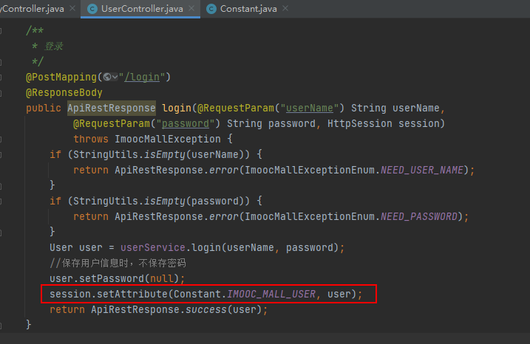This screenshot has width=530, height=344.
Task: Click the success method in return statement
Action: pyautogui.click(x=206, y=309)
